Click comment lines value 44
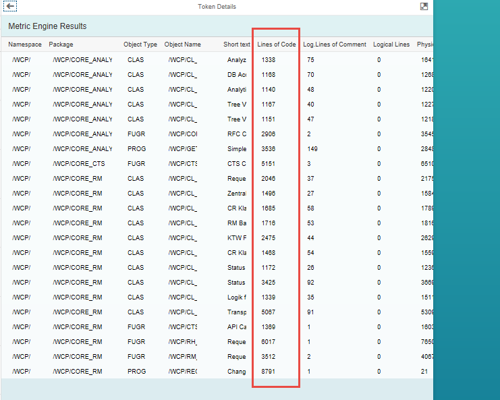Image resolution: width=500 pixels, height=400 pixels. (x=310, y=237)
